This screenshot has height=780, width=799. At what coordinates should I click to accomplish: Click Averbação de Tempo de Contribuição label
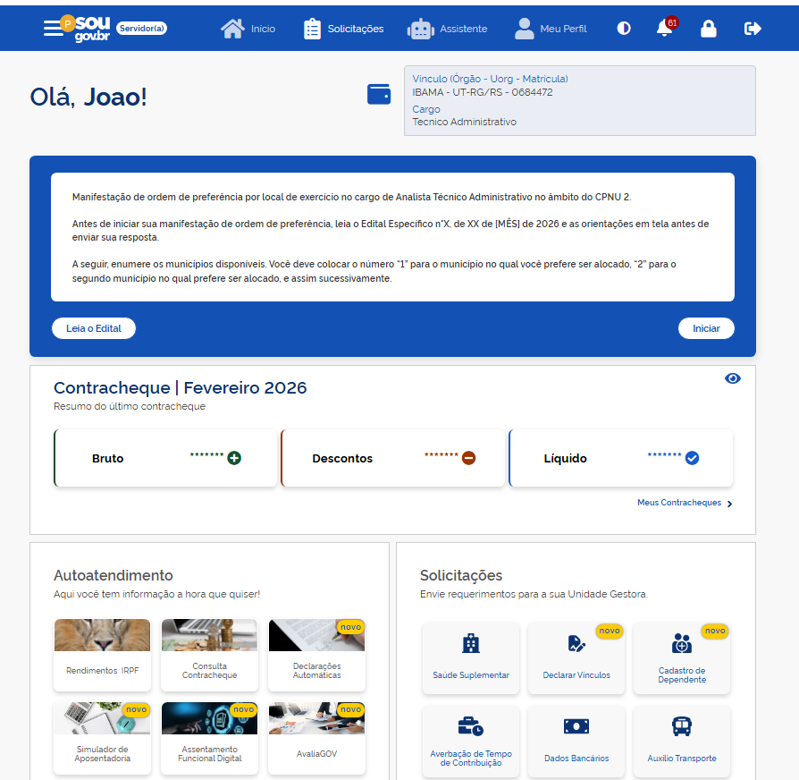pyautogui.click(x=471, y=758)
